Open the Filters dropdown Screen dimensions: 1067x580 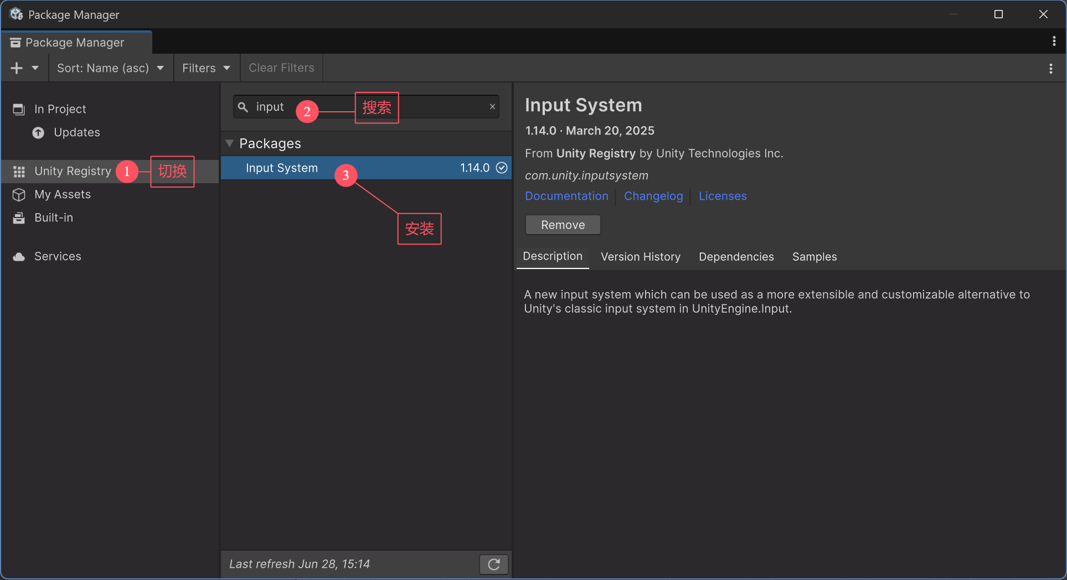207,68
